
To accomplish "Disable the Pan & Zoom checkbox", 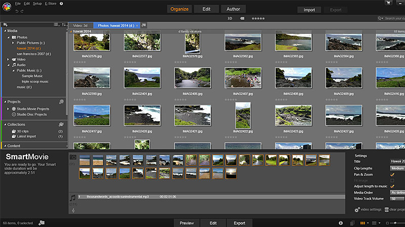I will pyautogui.click(x=392, y=175).
